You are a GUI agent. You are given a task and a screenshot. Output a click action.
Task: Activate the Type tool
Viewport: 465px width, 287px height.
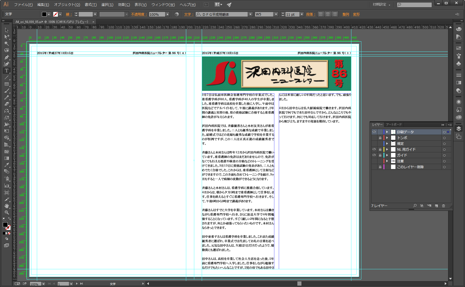tap(7, 71)
